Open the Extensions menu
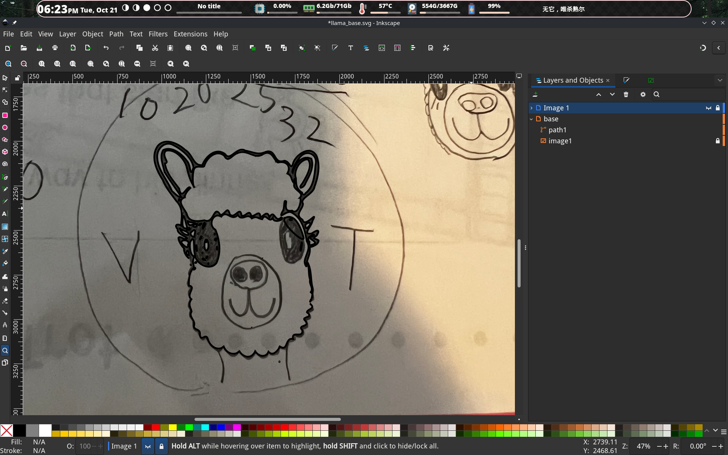The width and height of the screenshot is (728, 455). click(190, 34)
